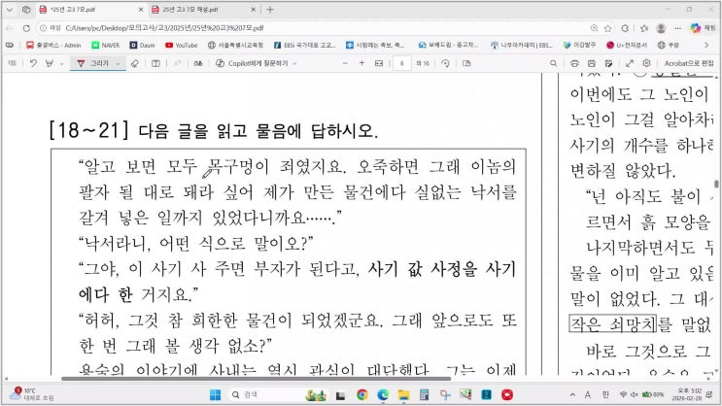Screen dimensions: 722x406
Task: Open the PDF table of contents icon
Action: click(x=11, y=63)
